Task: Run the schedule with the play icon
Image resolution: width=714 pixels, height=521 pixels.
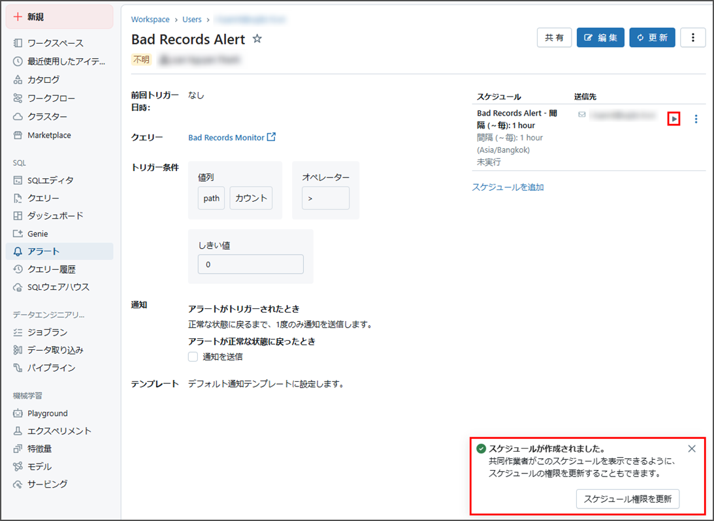Action: point(674,119)
